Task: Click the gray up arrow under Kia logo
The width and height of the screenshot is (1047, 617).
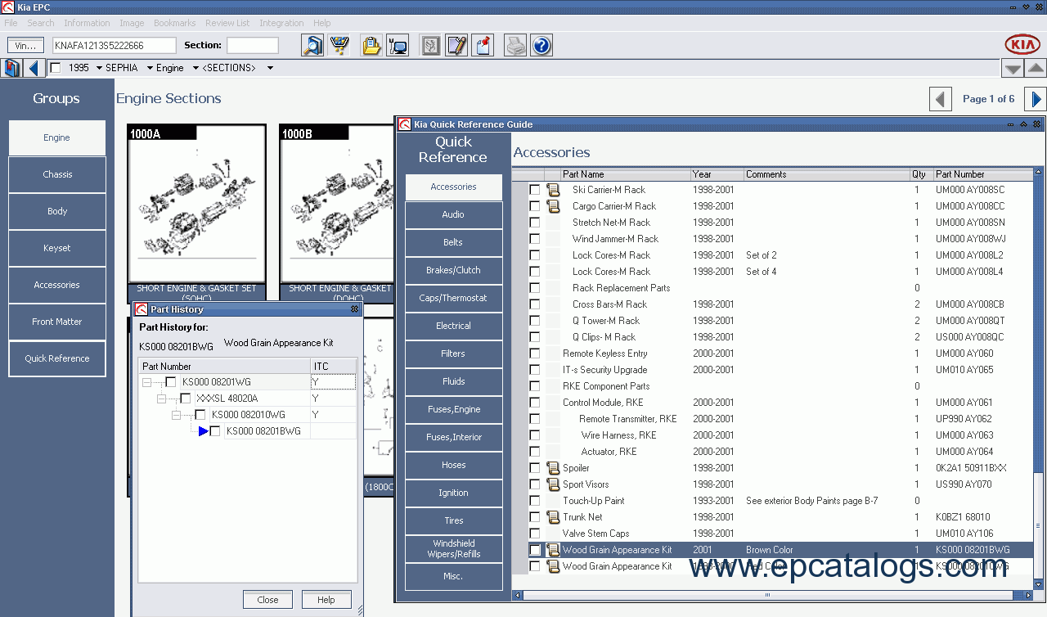Action: (1036, 69)
